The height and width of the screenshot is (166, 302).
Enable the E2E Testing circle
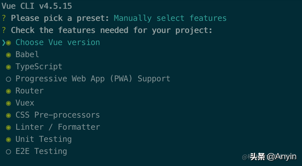(8, 152)
